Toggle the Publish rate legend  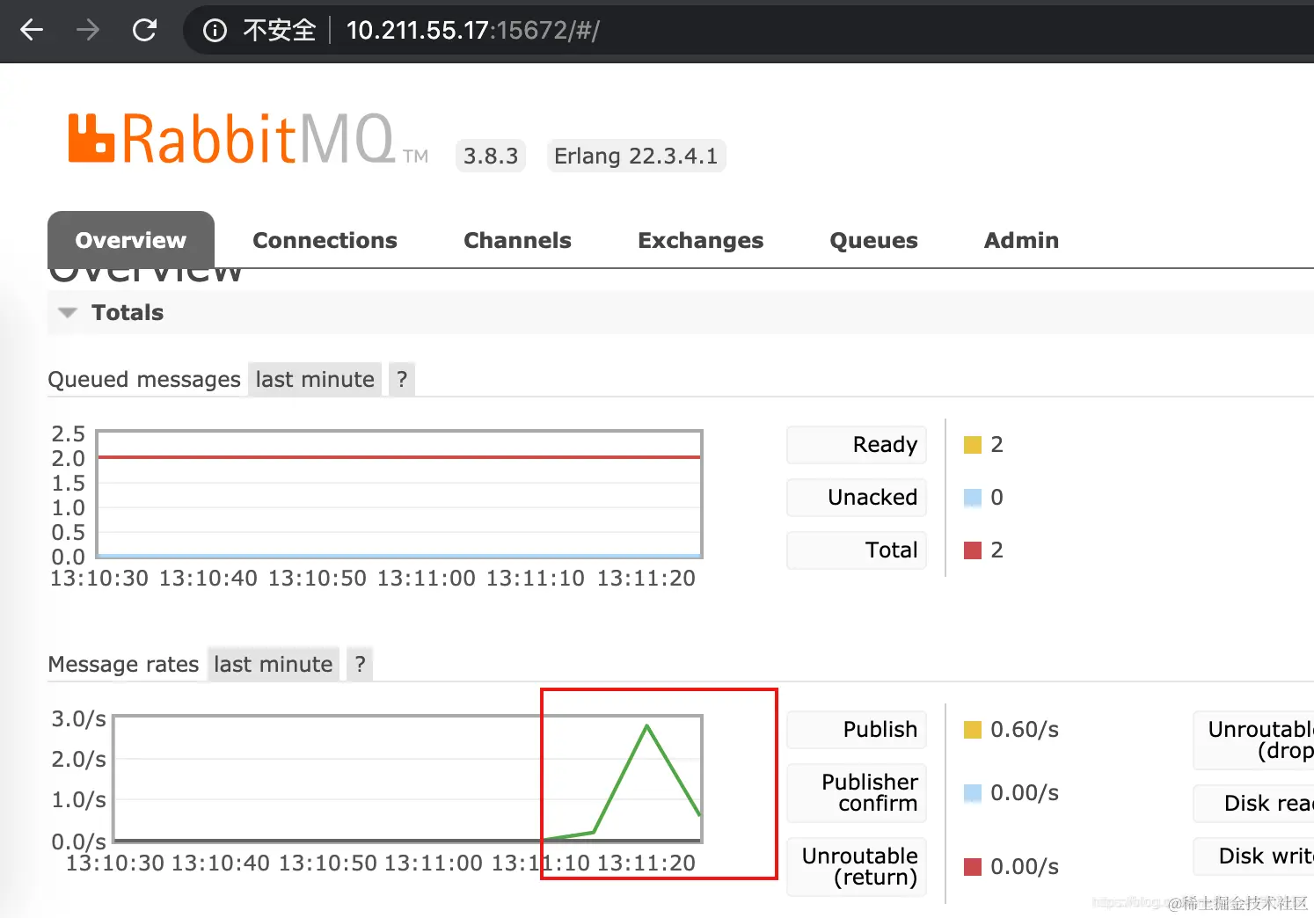coord(857,729)
